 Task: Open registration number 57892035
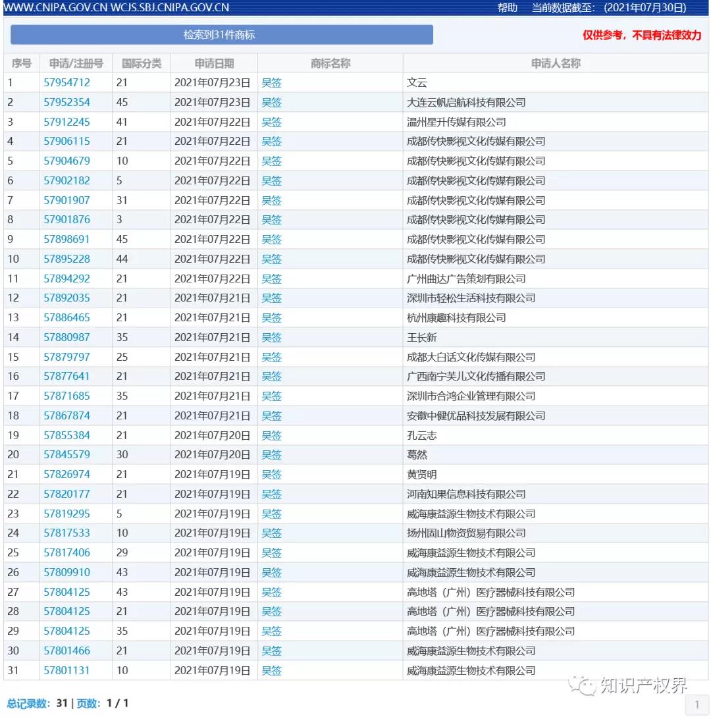point(66,298)
